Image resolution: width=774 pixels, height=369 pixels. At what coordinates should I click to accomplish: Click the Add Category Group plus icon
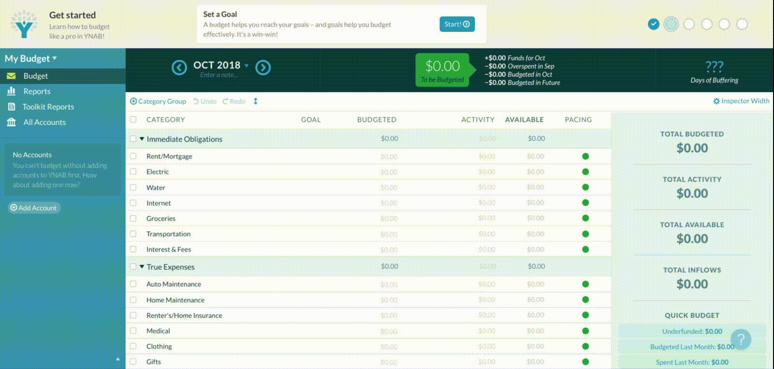pyautogui.click(x=134, y=101)
